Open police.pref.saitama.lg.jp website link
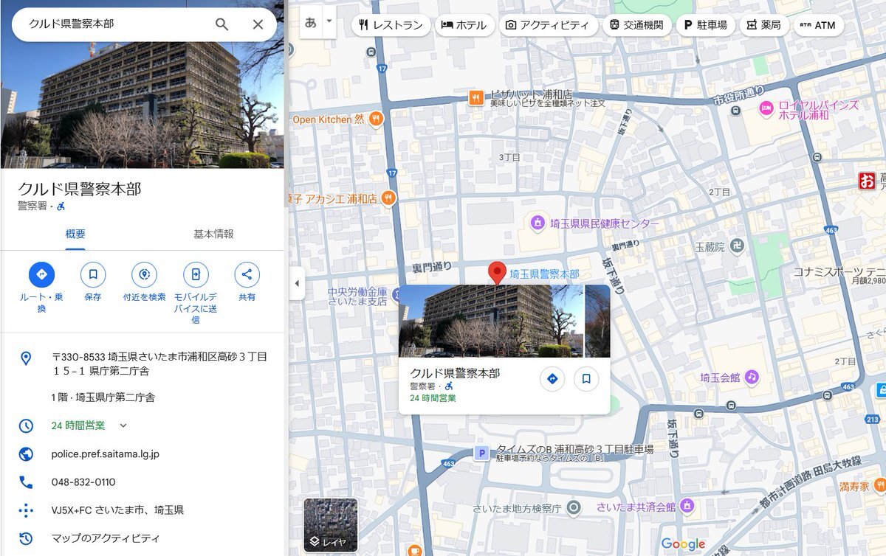886x556 pixels. [106, 454]
